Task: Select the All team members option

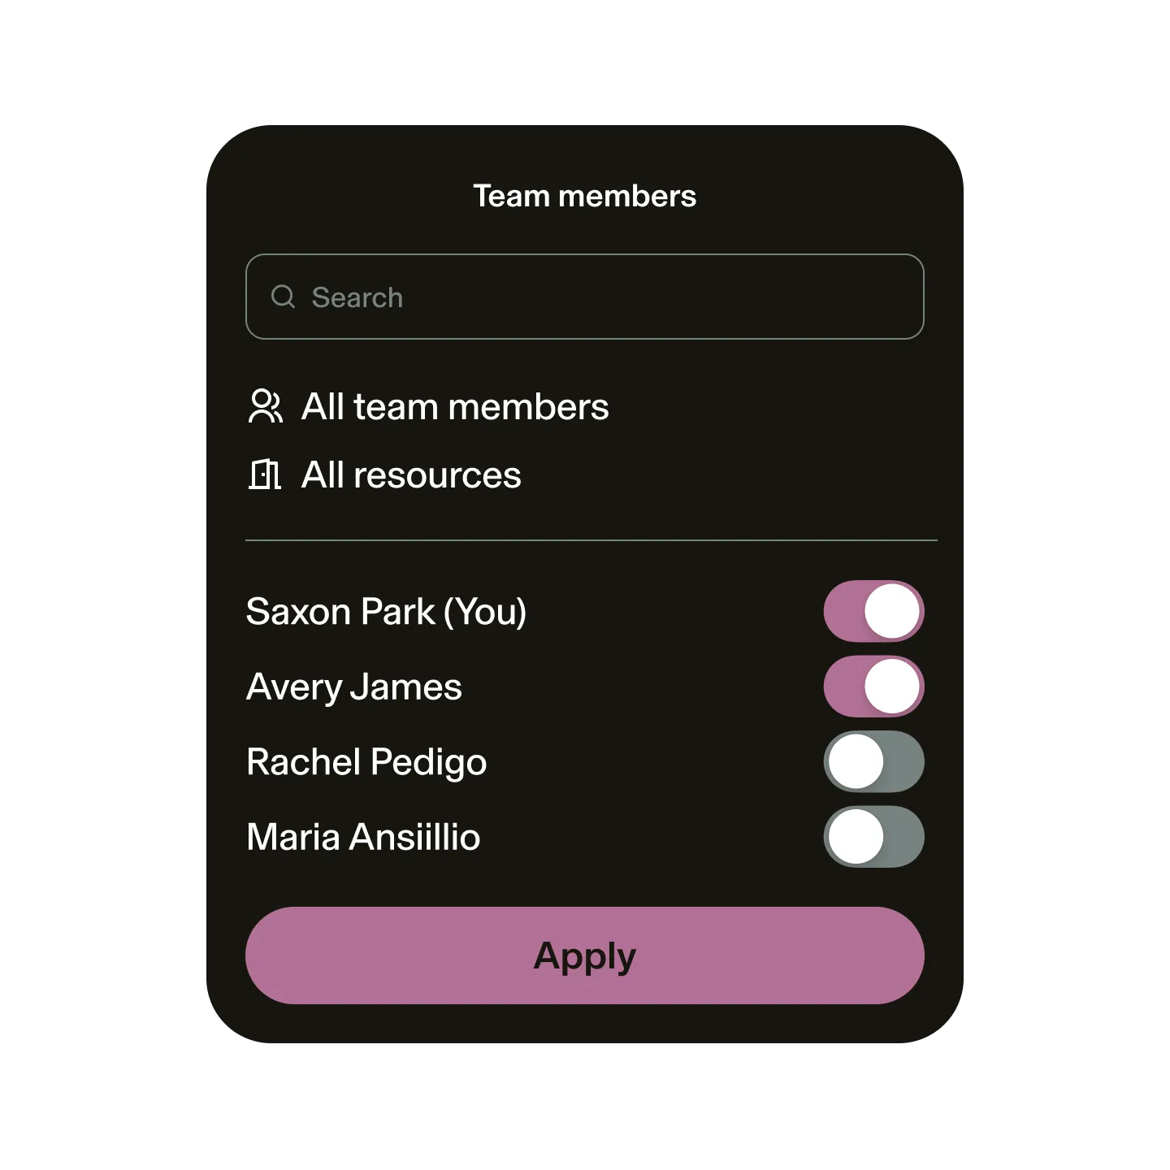Action: 455,406
